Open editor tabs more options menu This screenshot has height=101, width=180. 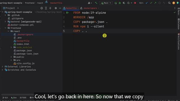click(175, 8)
